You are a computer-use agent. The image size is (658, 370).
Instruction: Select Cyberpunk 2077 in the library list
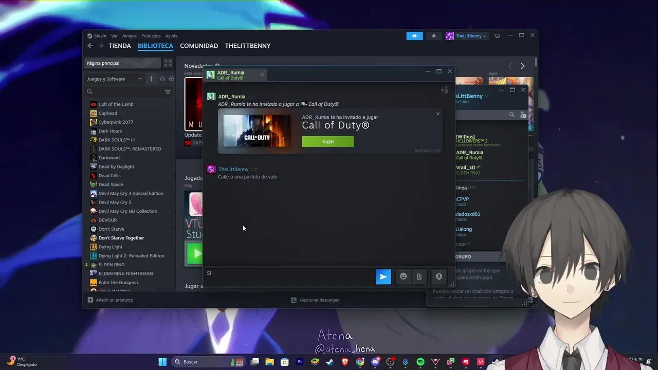(x=116, y=122)
